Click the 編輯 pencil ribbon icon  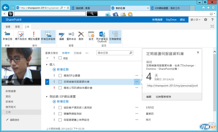(x=62, y=36)
